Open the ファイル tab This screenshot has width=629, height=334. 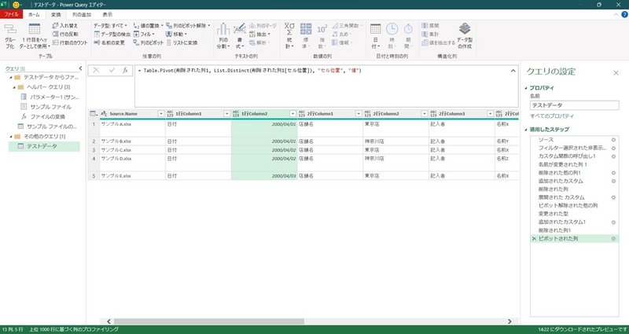(11, 14)
